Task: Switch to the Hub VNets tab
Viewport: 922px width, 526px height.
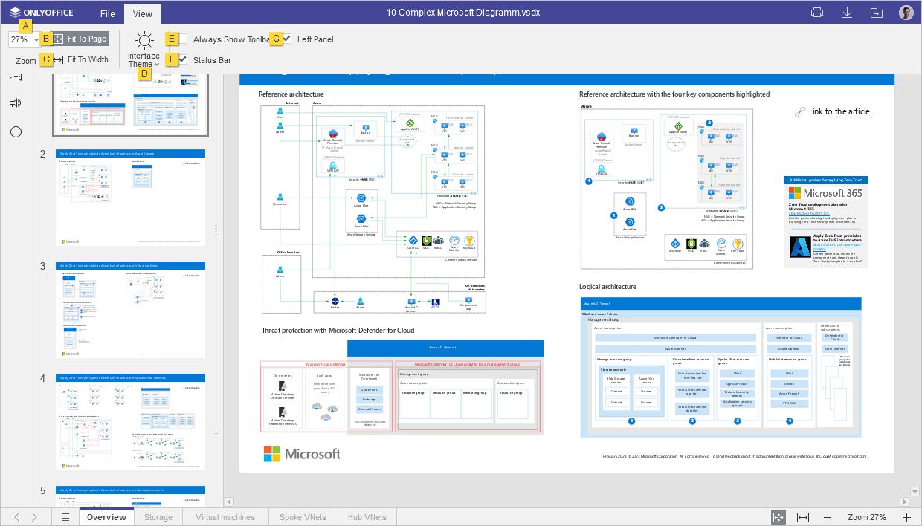Action: coord(367,517)
